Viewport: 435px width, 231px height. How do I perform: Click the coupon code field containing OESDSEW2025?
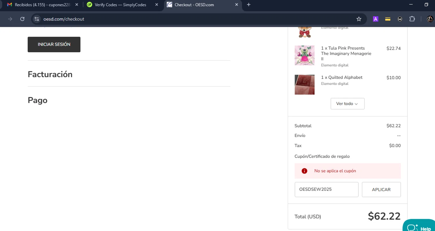point(327,190)
